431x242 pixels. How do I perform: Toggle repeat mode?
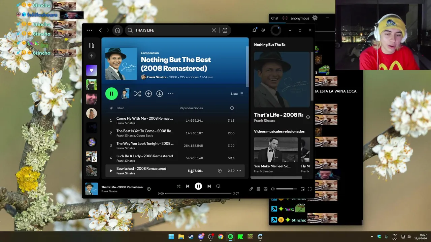218,186
